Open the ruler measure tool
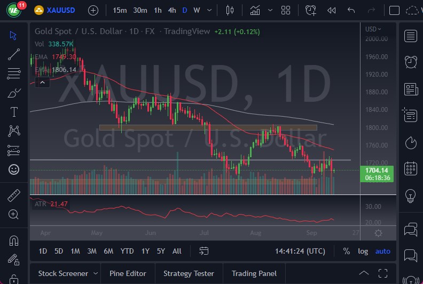 pos(14,196)
